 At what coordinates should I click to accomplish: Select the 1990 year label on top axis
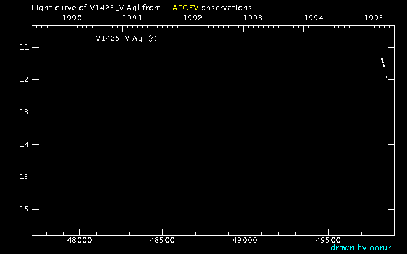[x=72, y=18]
